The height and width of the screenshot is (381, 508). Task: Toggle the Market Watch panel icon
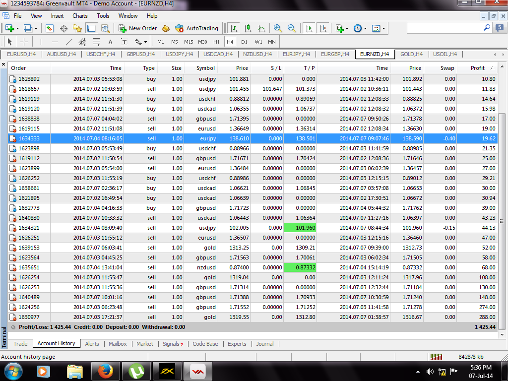[50, 28]
